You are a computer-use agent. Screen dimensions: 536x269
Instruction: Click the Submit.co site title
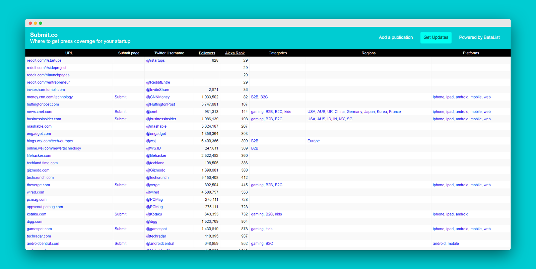44,35
